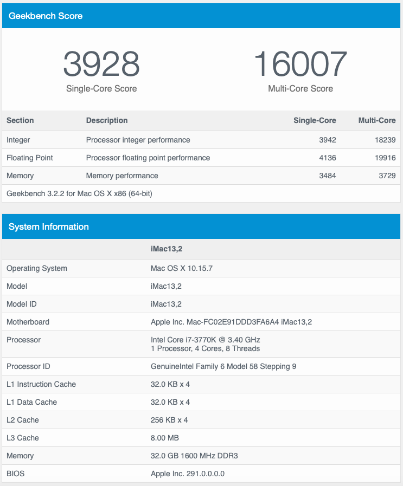
Task: Click the Section column header
Action: coord(20,120)
